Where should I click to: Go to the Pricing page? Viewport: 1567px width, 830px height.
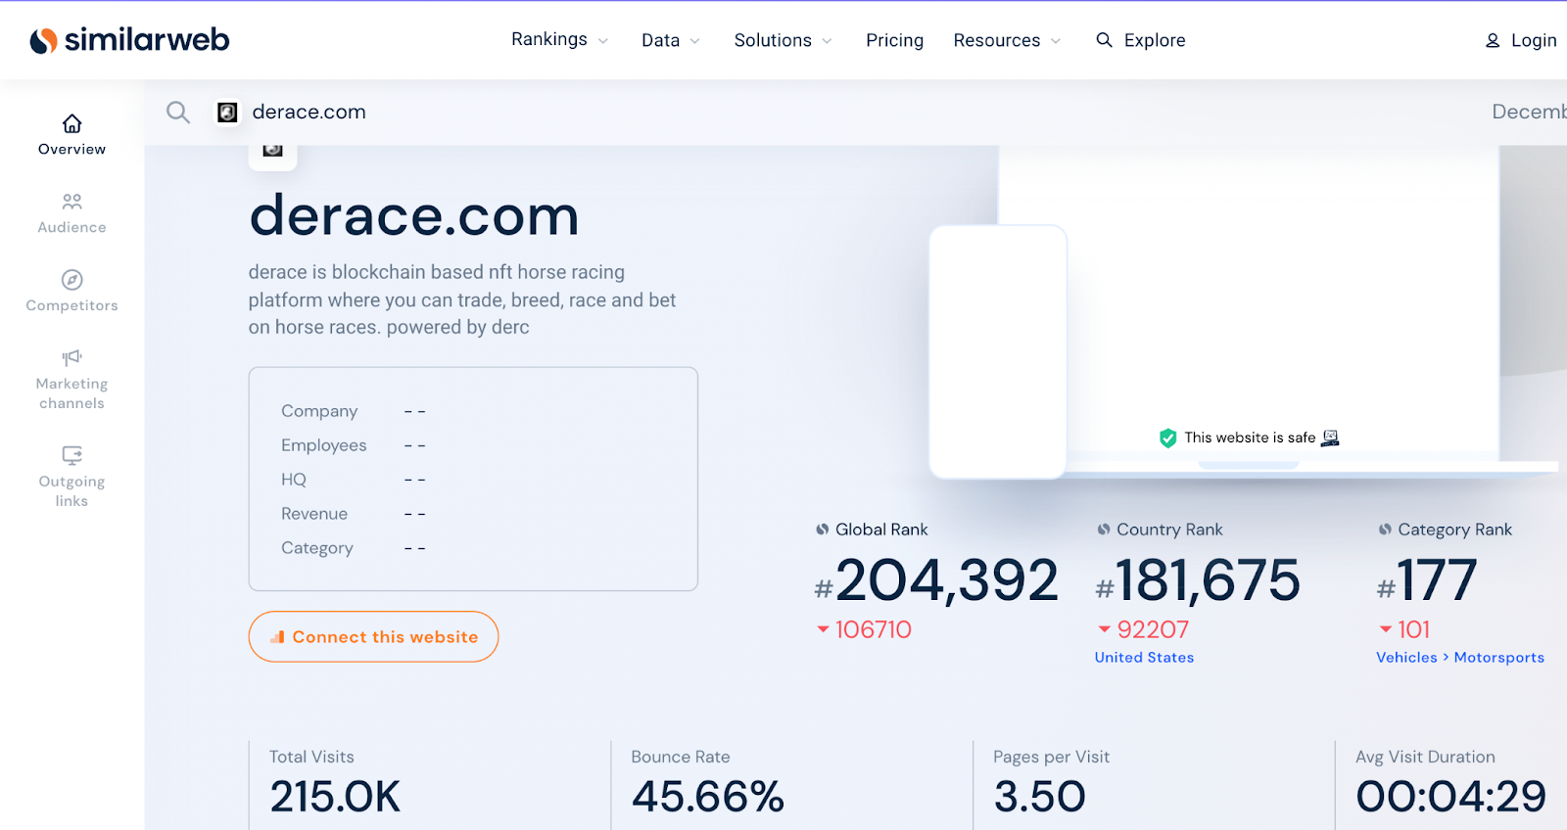894,40
